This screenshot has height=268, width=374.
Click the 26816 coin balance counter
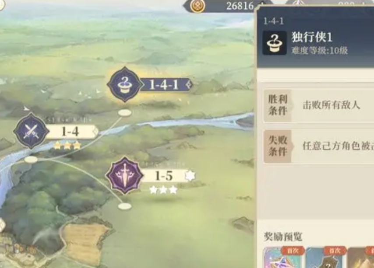point(240,6)
